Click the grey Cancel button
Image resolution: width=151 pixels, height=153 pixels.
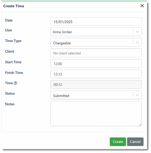(x=135, y=142)
